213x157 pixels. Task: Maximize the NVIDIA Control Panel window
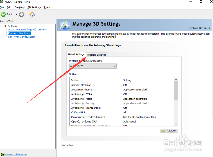tap(201, 2)
